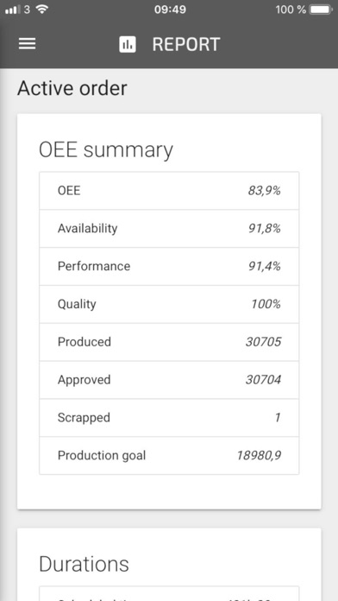Select the Availability 91,8% row
Viewport: 338px width, 601px height.
[169, 229]
